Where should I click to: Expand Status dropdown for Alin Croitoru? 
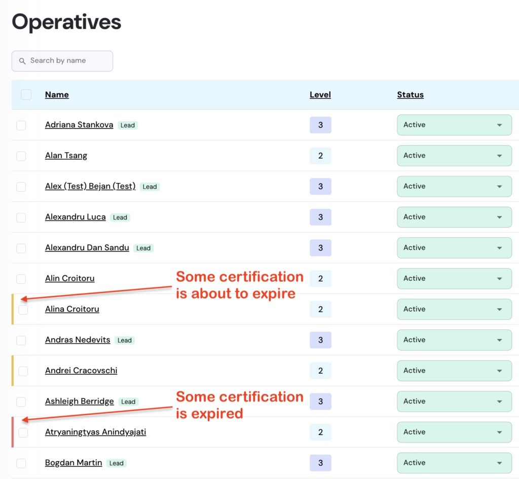point(454,278)
